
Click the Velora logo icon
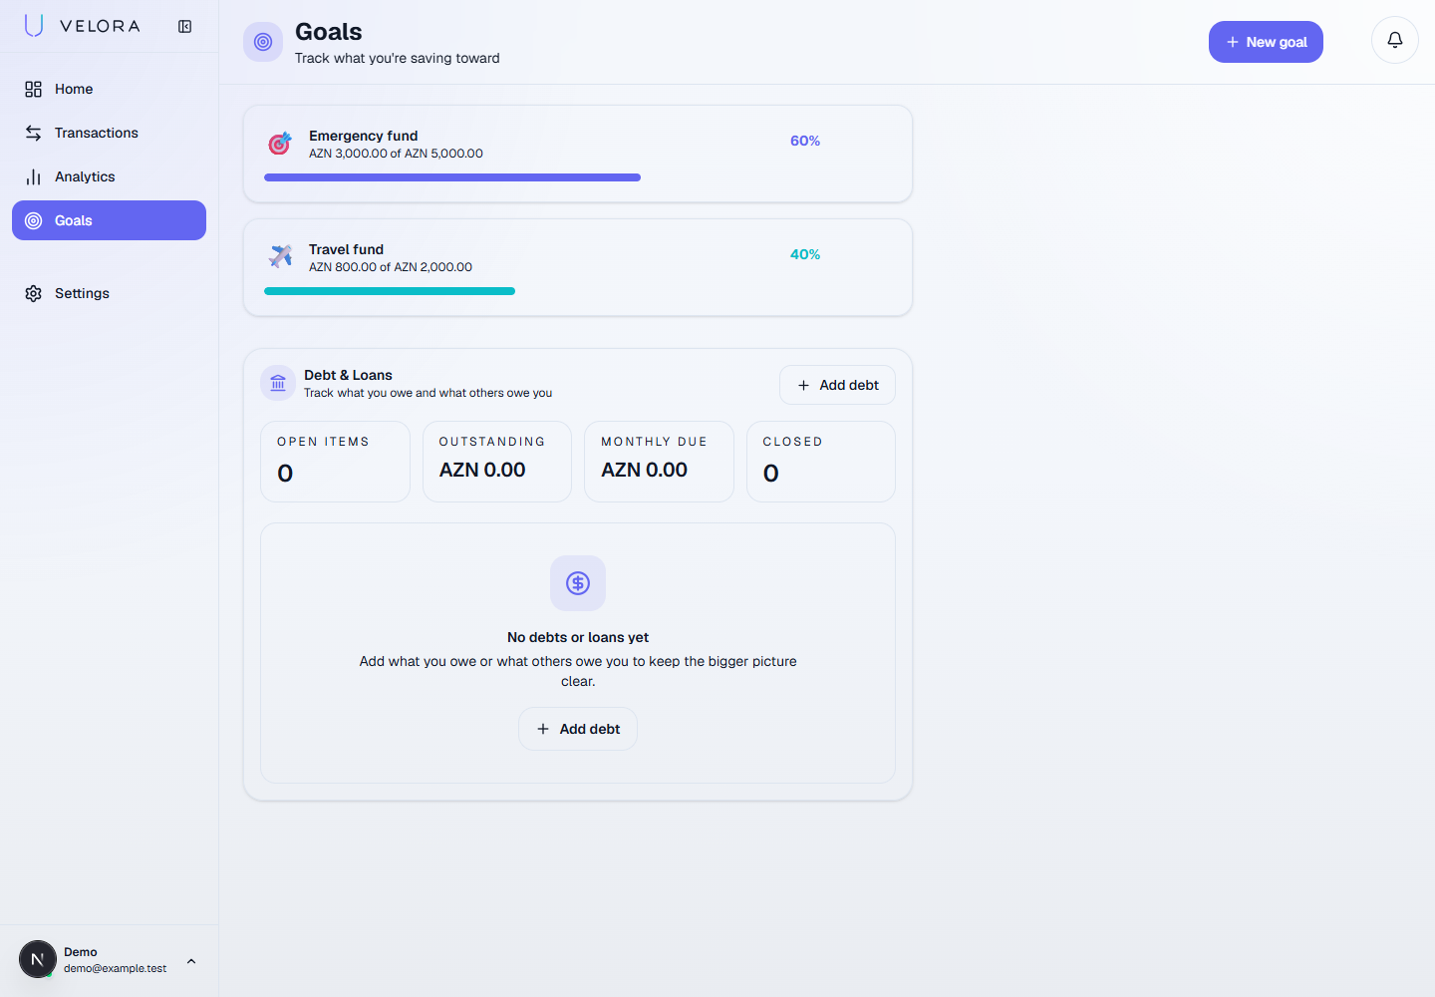(x=34, y=26)
